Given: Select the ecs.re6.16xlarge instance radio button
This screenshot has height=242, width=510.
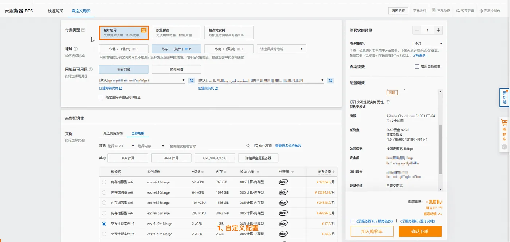Looking at the screenshot, I should pos(105,192).
